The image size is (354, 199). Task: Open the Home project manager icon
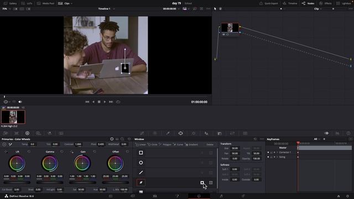click(339, 196)
